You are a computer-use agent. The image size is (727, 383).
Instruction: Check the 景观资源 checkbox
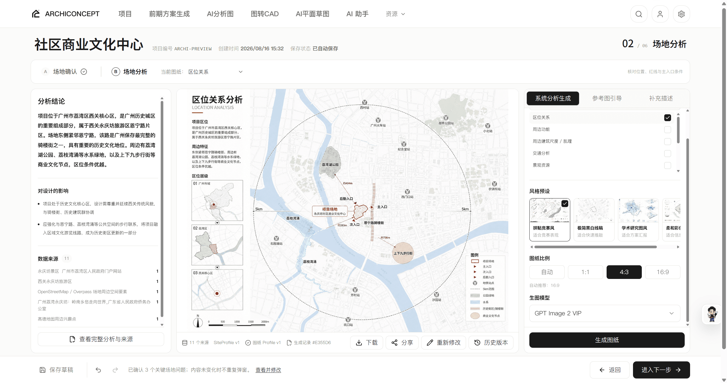pos(668,165)
